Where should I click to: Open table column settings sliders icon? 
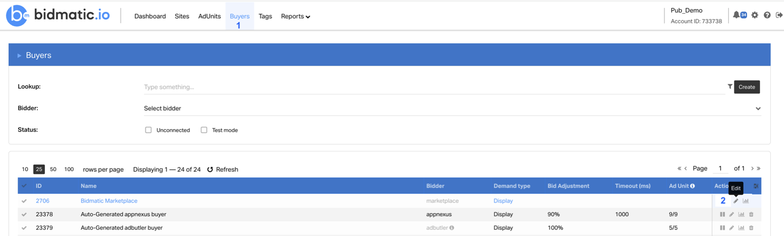pyautogui.click(x=756, y=186)
